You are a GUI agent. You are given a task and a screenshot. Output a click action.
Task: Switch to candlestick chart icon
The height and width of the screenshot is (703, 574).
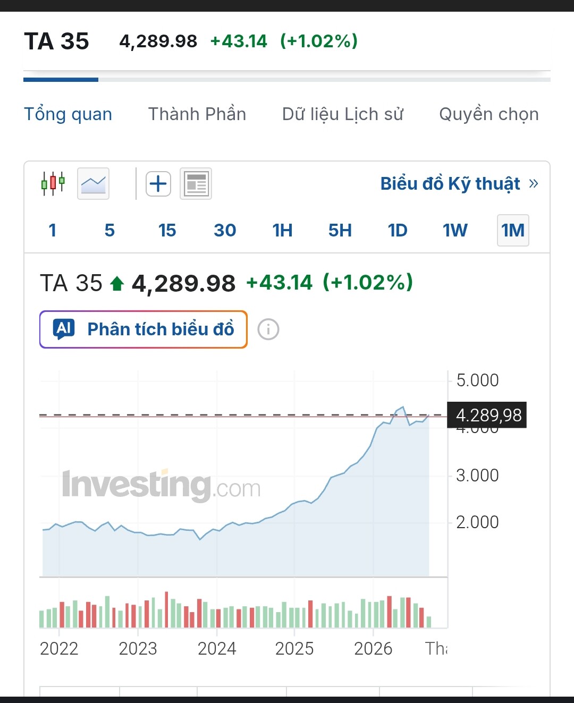[x=53, y=184]
